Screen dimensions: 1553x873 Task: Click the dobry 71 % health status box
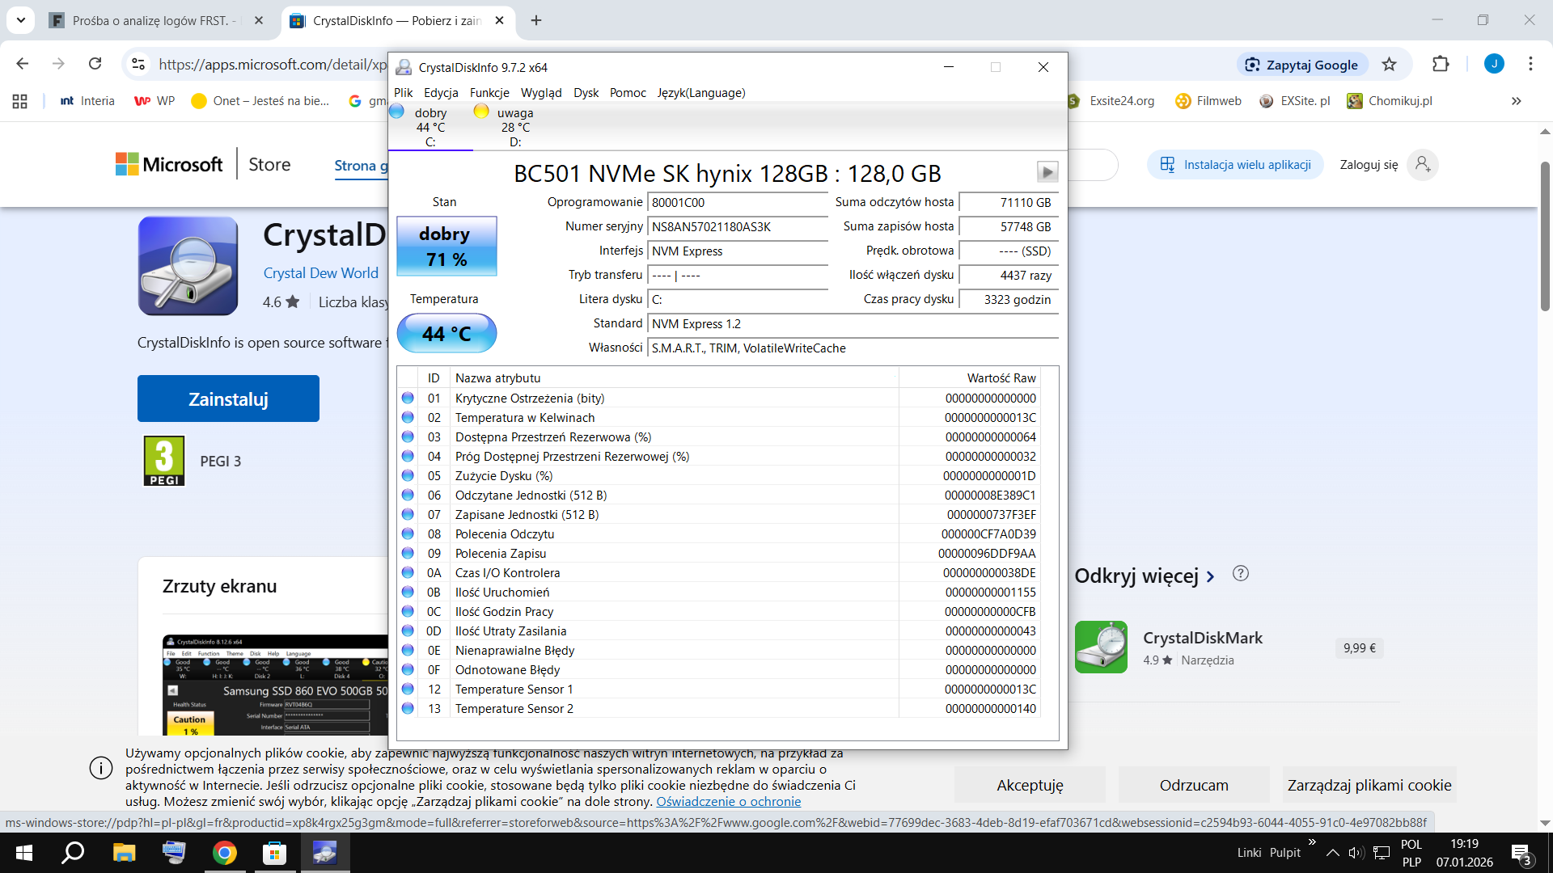446,247
